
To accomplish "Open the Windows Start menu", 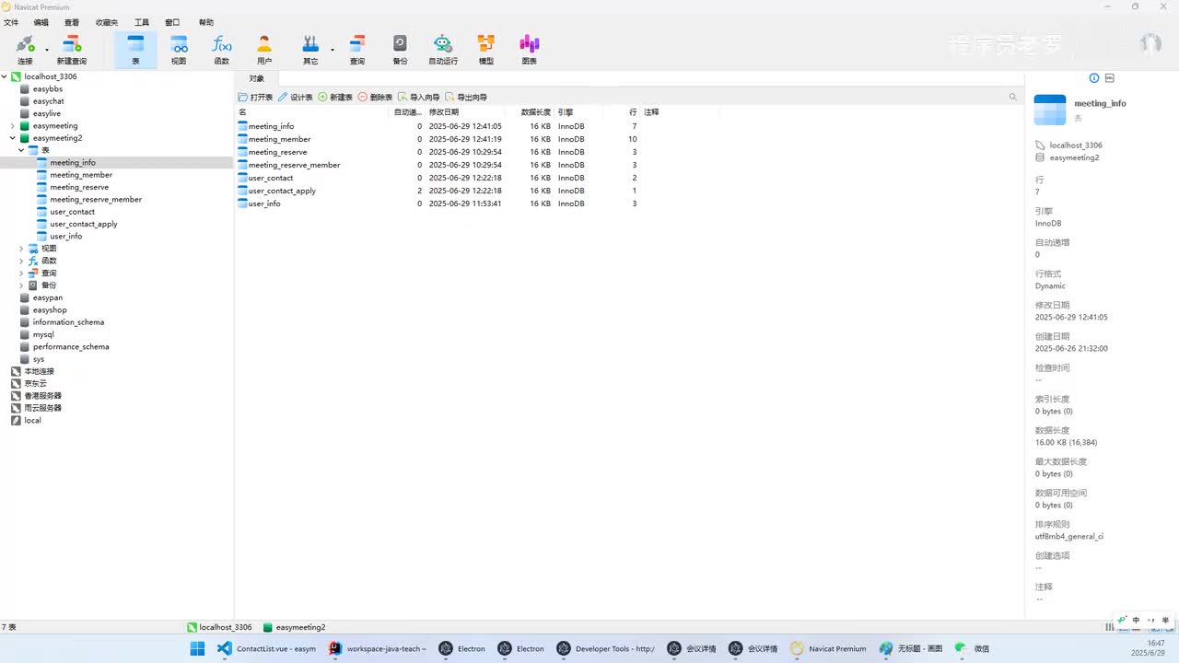I will (197, 648).
